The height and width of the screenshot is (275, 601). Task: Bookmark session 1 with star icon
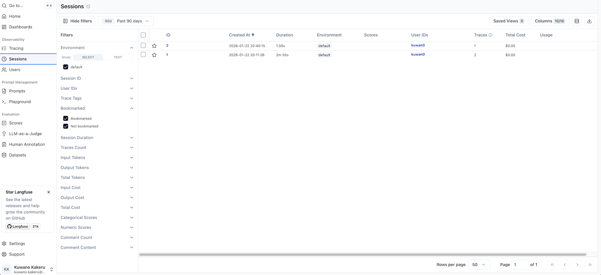154,55
